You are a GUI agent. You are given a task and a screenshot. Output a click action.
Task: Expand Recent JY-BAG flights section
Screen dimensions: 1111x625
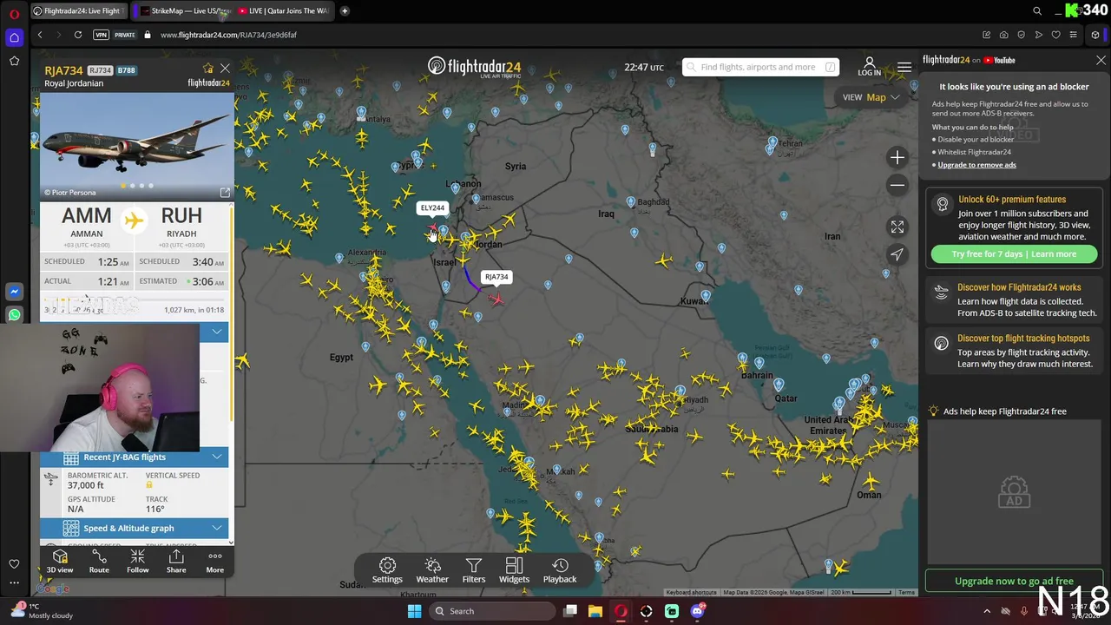[x=135, y=457]
